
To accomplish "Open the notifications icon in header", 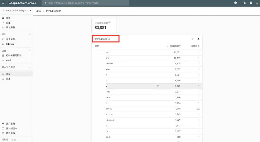I will point(251,3).
